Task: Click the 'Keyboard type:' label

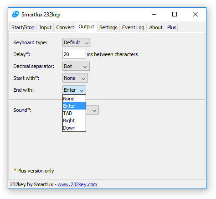Action: pyautogui.click(x=31, y=42)
